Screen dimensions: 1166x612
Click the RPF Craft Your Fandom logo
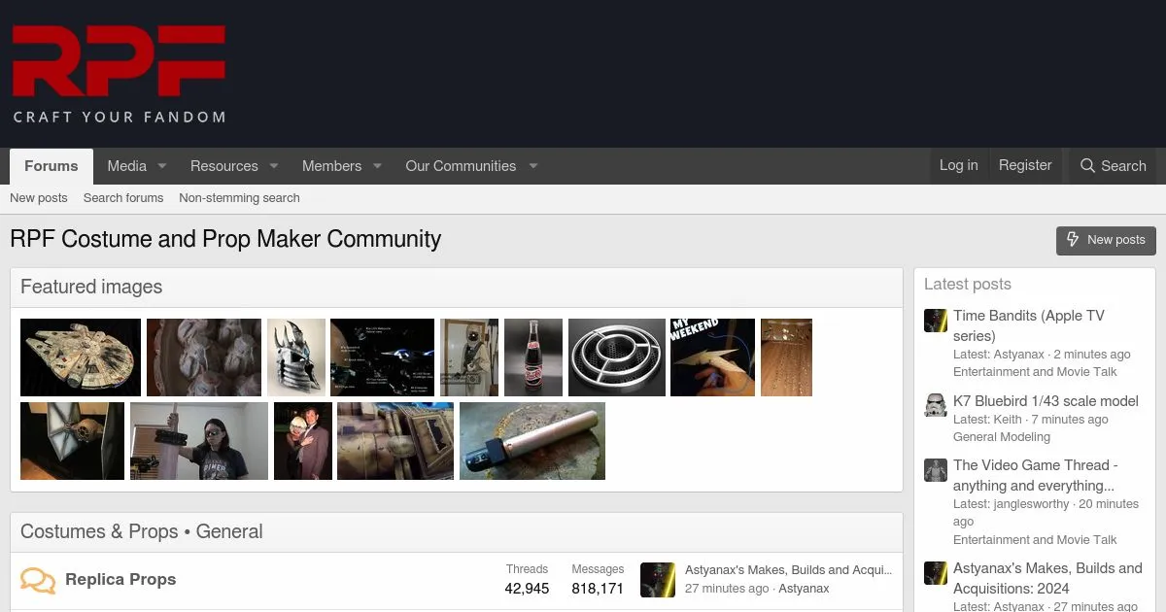coord(119,75)
